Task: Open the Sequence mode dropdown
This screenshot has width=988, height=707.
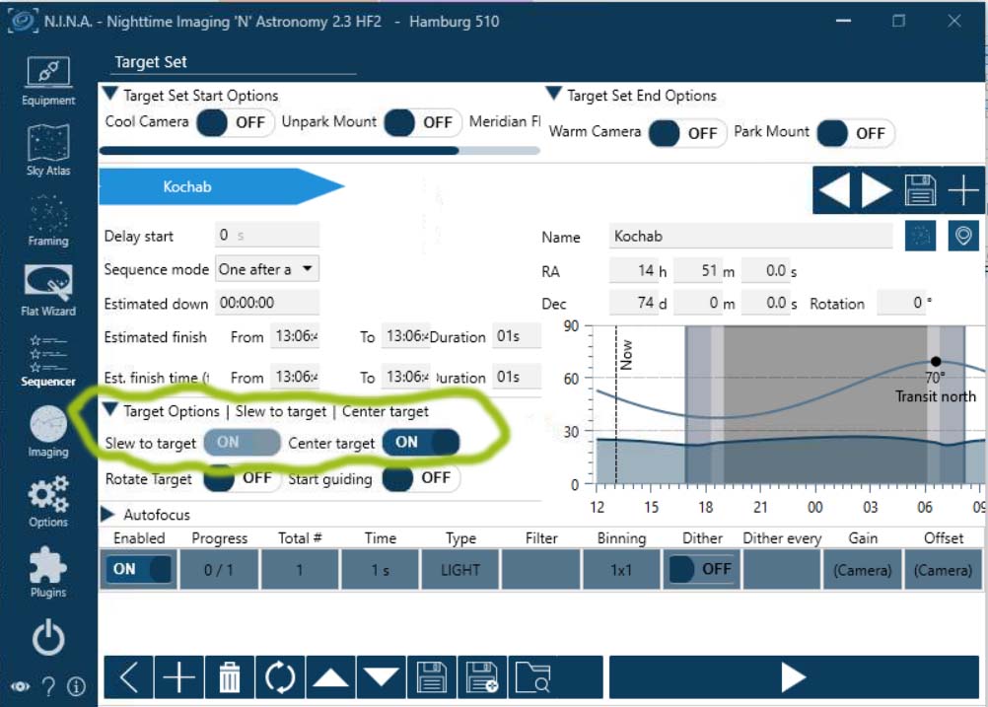Action: [267, 269]
